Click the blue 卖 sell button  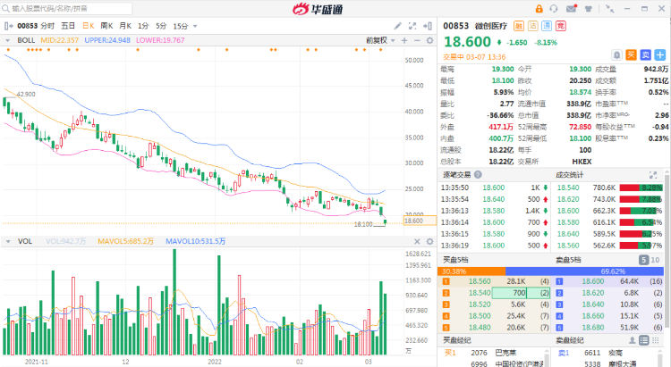click(645, 54)
